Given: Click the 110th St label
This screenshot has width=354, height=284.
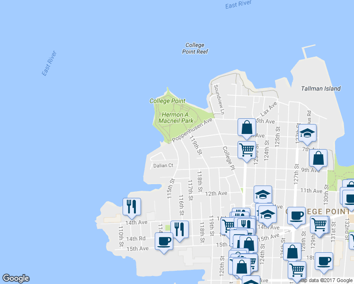Looking at the screenshot, I should pyautogui.click(x=121, y=236).
